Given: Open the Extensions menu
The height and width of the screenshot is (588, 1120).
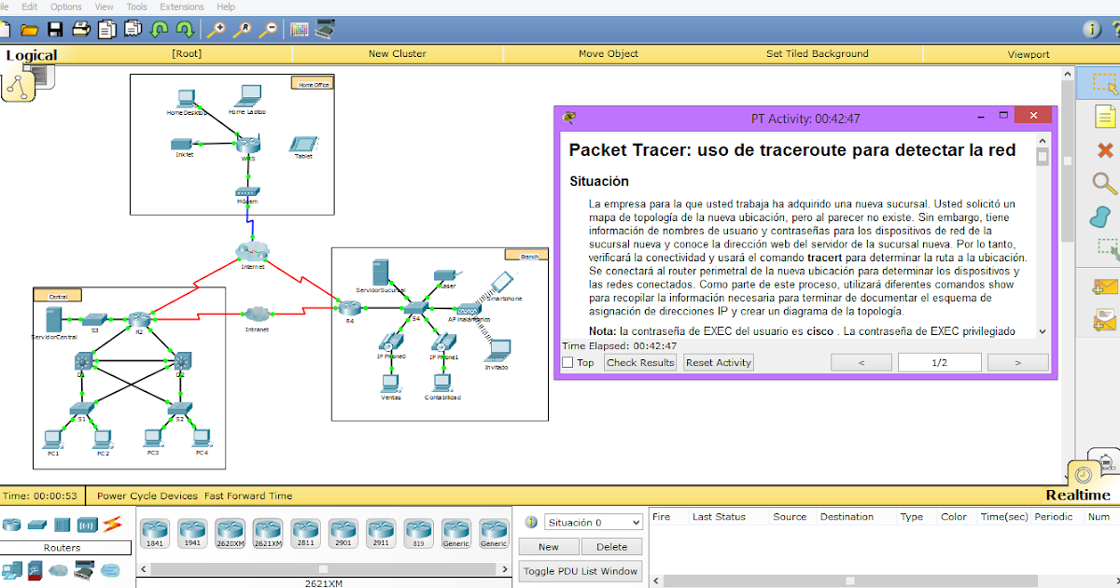Looking at the screenshot, I should (x=181, y=7).
